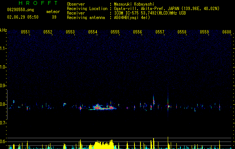Click the 0556 time marker
Viewport: 235px width, 149px height.
[x=137, y=32]
